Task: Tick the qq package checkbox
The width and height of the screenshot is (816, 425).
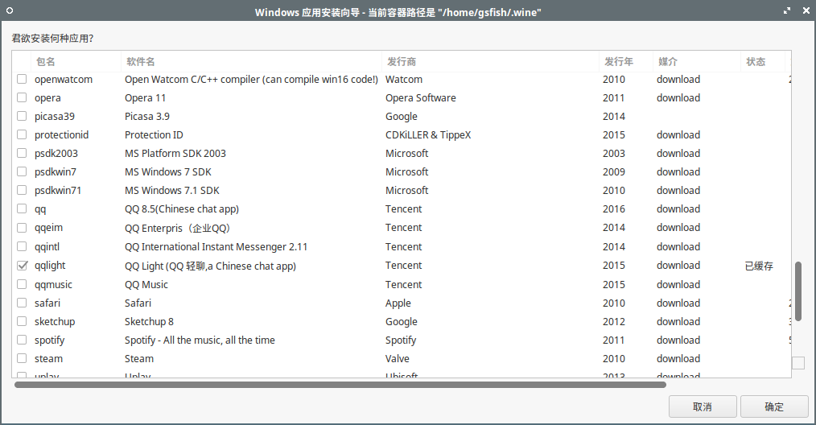Action: click(22, 208)
